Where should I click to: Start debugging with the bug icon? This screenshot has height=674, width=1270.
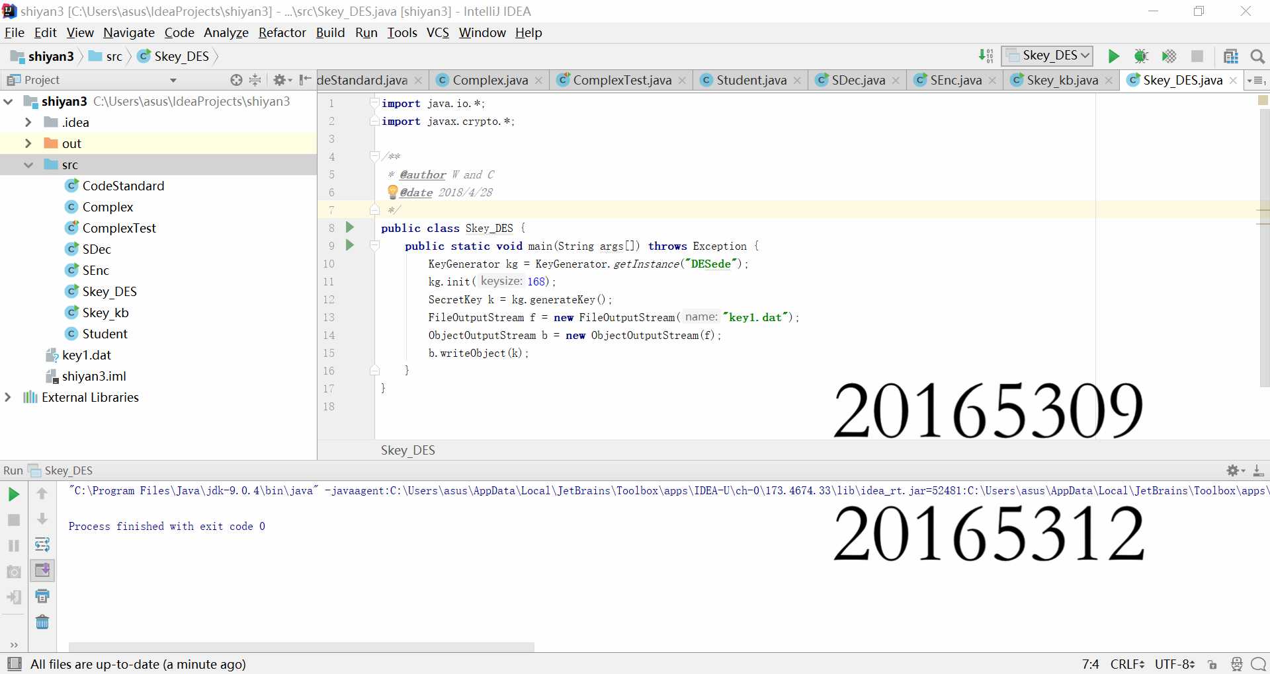1141,56
